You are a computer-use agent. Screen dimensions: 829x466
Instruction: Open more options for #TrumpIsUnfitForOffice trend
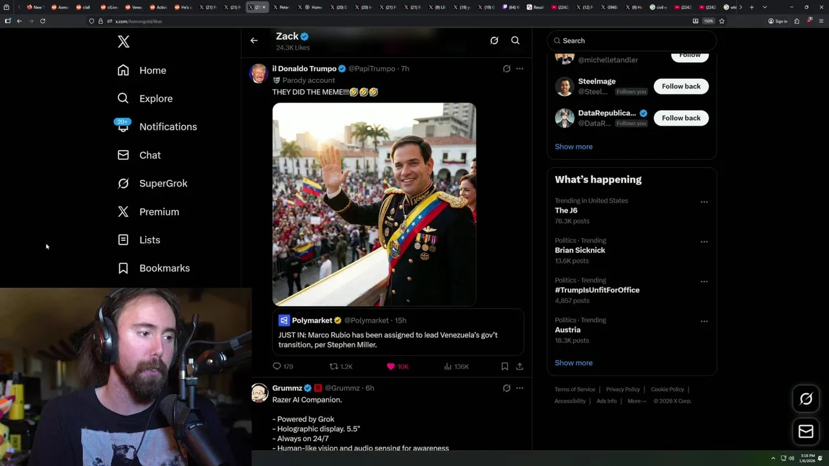coord(704,282)
